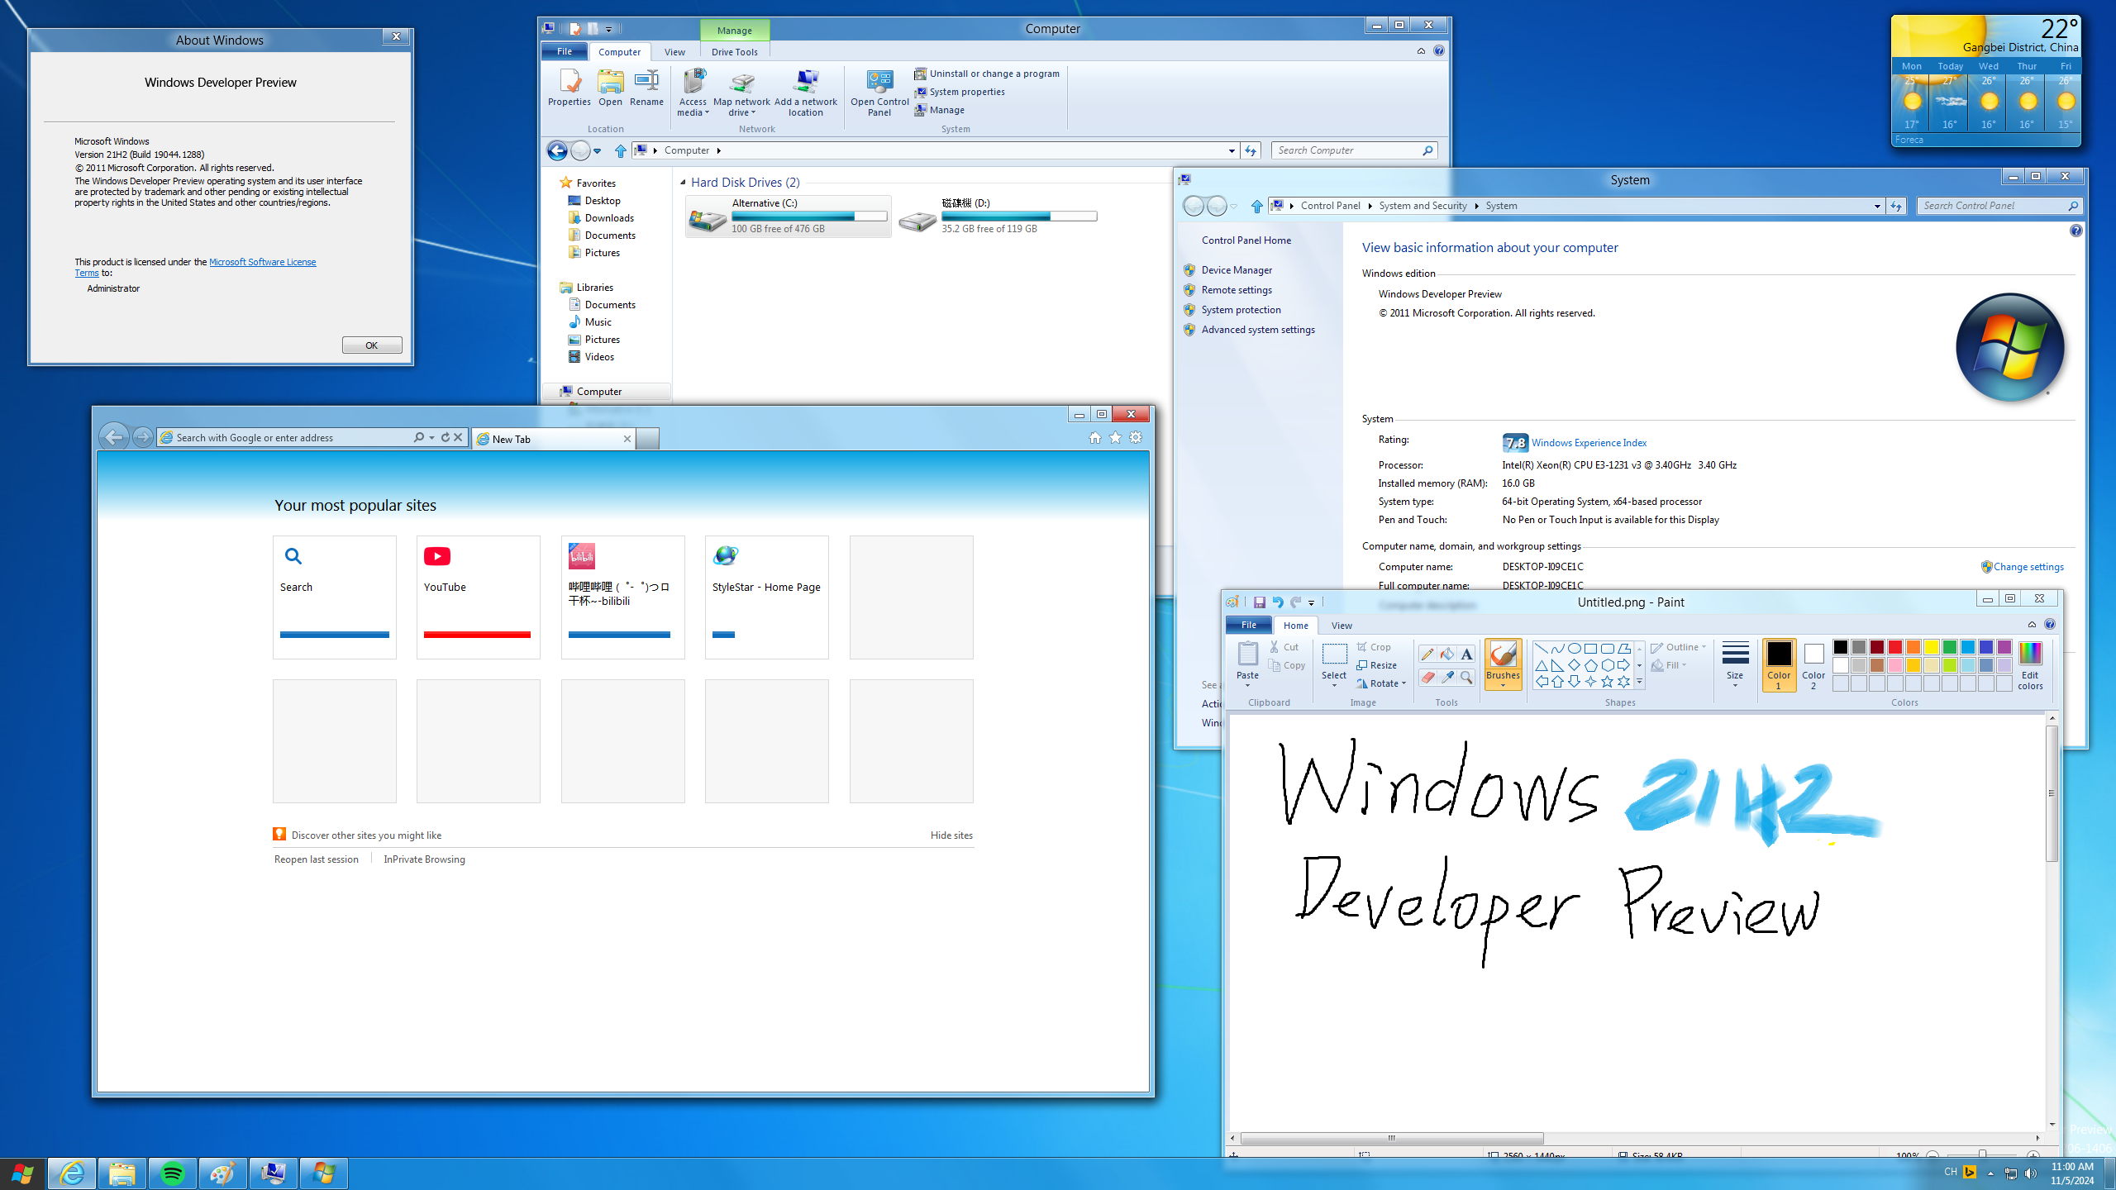Select the Pencil tool in Paint
The width and height of the screenshot is (2116, 1190).
tap(1427, 654)
